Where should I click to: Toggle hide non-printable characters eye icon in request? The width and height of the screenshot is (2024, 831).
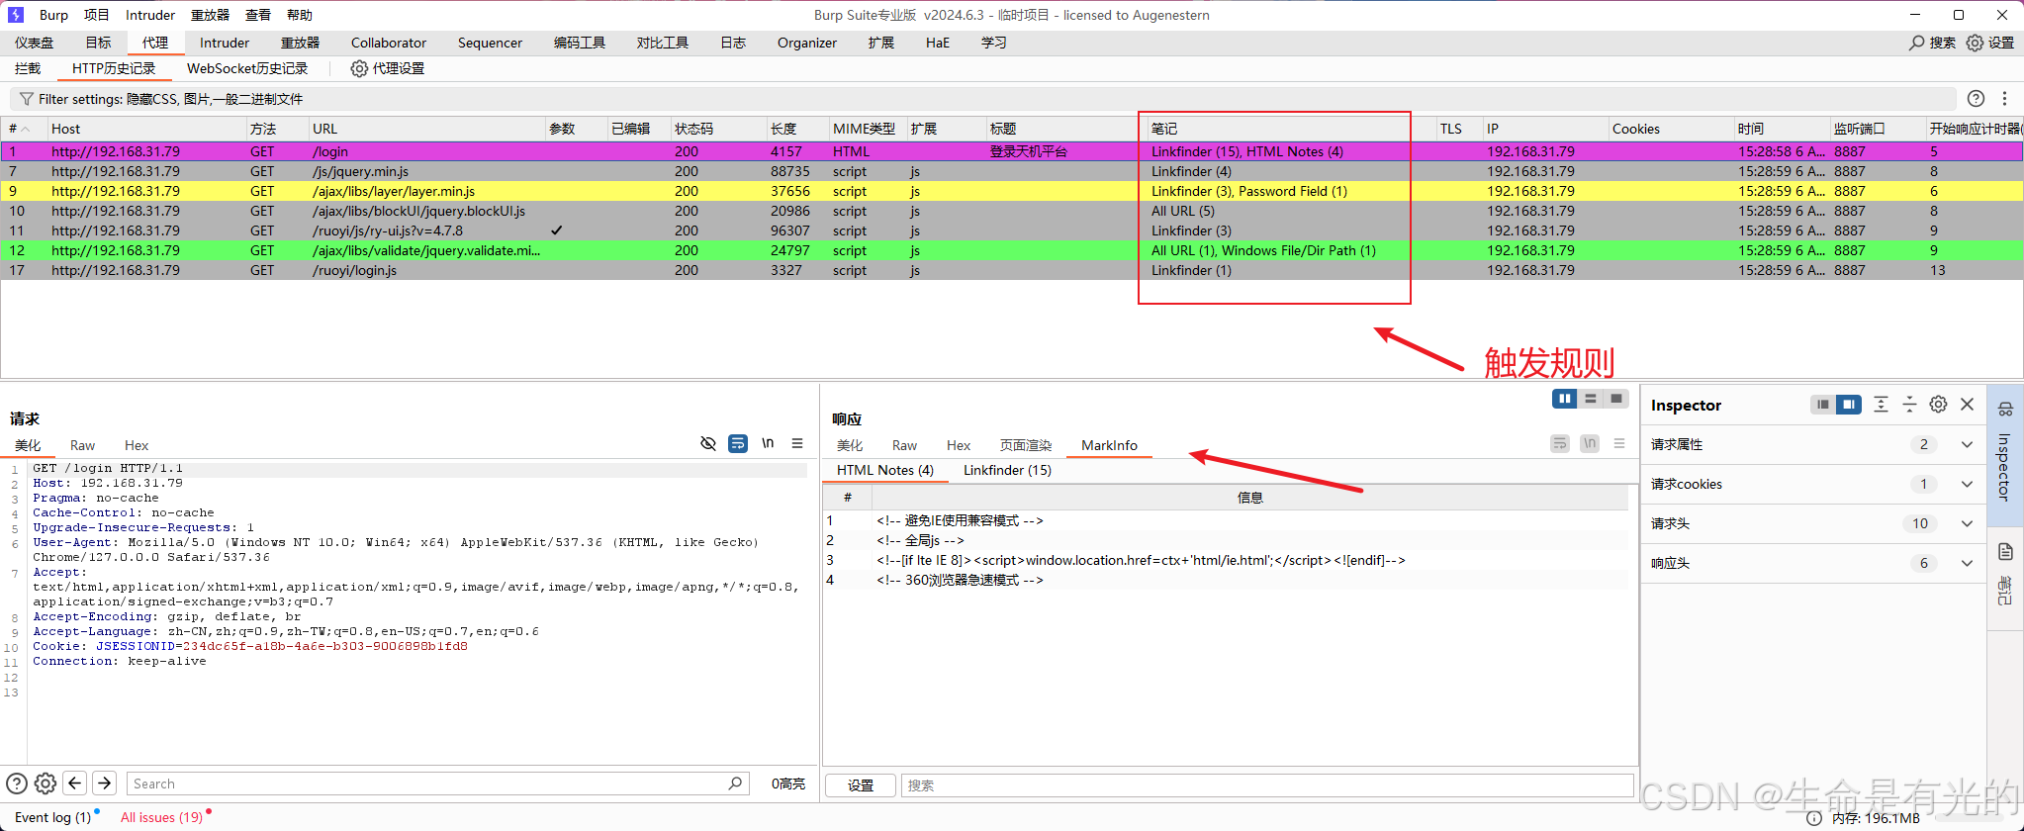(x=708, y=443)
